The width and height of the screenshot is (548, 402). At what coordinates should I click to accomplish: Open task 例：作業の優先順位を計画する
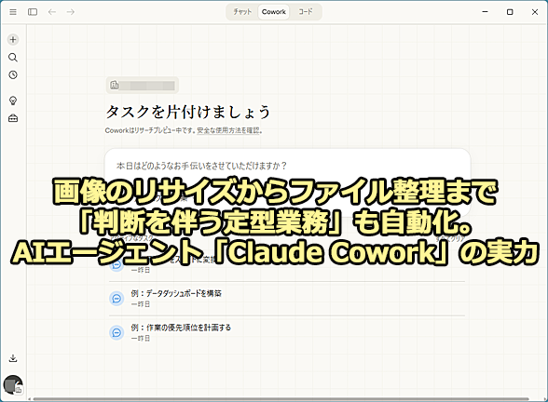(287, 332)
